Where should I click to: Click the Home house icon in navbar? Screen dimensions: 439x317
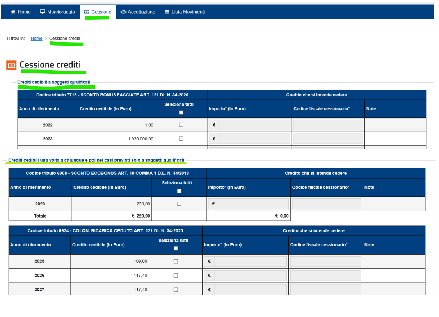click(x=13, y=12)
